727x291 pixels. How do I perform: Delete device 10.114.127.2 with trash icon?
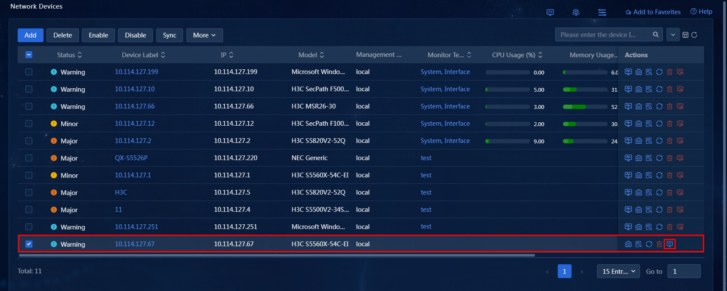point(670,141)
